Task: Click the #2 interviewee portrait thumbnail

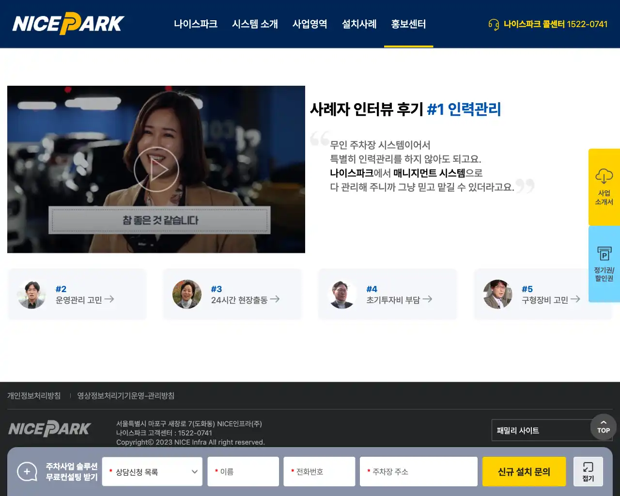Action: 31,294
